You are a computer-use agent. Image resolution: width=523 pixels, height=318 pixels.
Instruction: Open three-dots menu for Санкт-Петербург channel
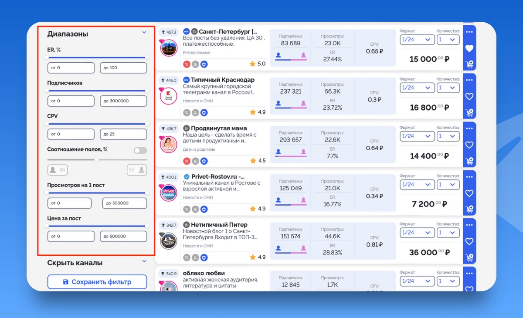tap(469, 32)
